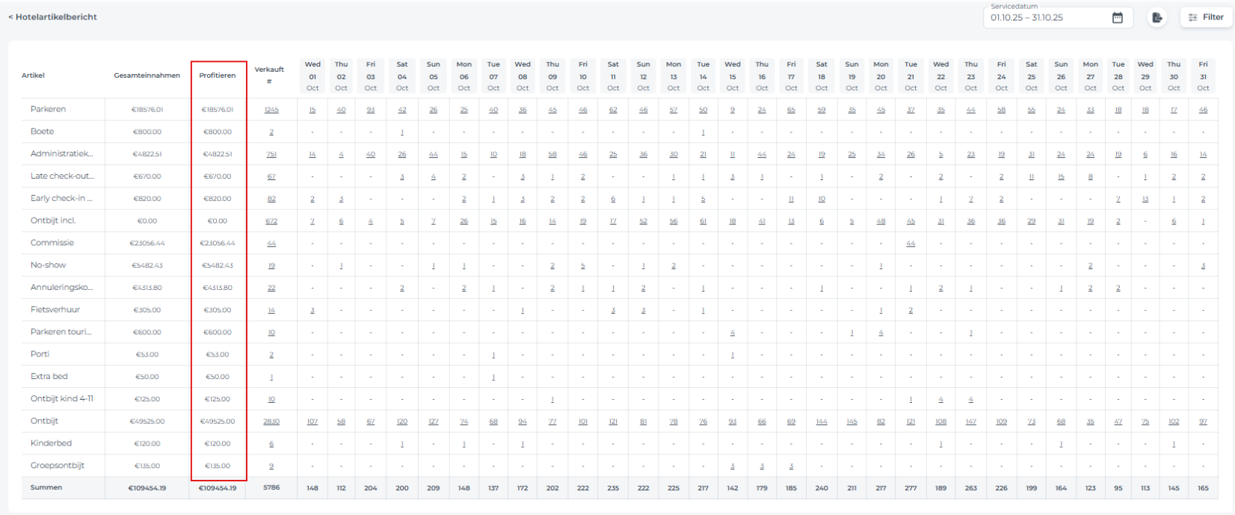Open the Filter panel
This screenshot has width=1235, height=515.
1205,17
